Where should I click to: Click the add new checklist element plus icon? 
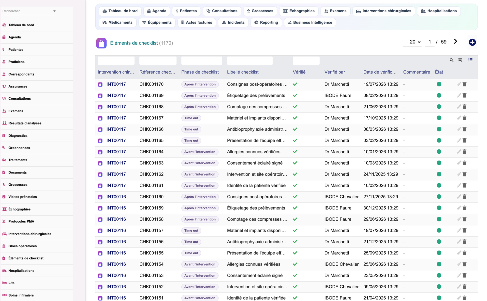pos(472,42)
